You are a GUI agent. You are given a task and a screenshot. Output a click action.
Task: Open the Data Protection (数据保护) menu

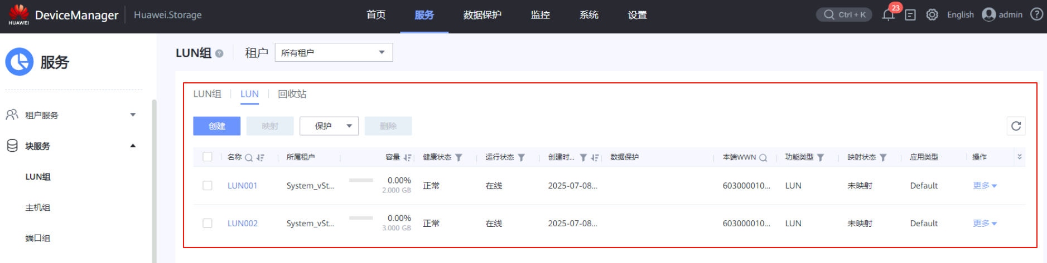[x=482, y=15]
